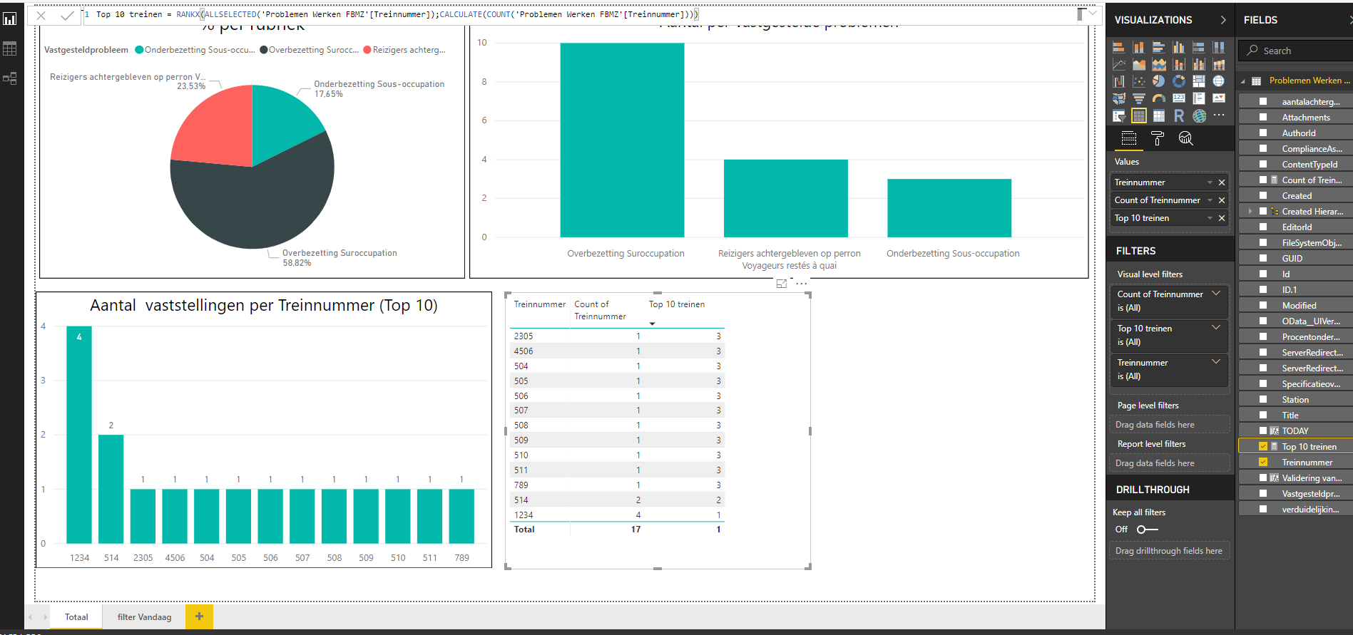
Task: Enable the AuthorId field checkbox
Action: pos(1262,133)
